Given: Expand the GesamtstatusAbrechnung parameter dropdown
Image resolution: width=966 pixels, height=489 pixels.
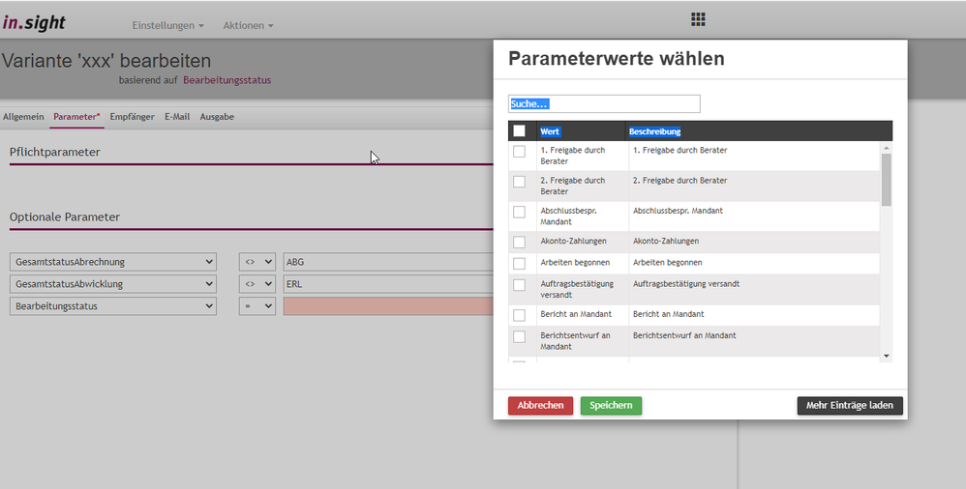Looking at the screenshot, I should pos(113,262).
